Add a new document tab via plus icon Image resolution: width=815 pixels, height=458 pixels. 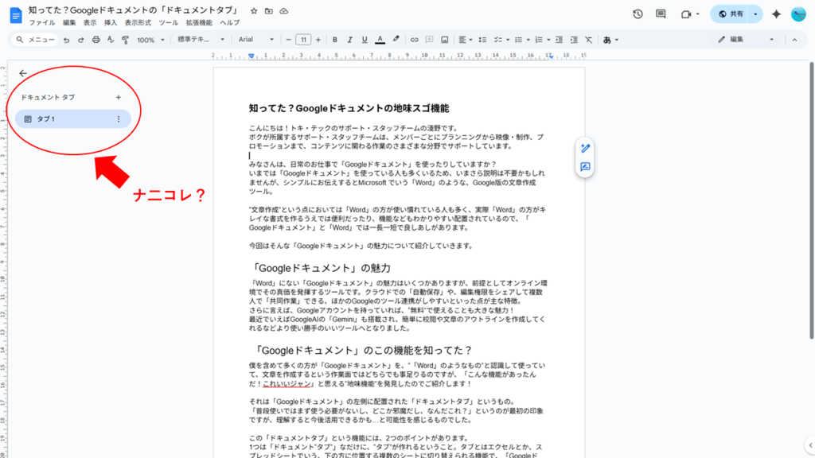click(x=118, y=97)
